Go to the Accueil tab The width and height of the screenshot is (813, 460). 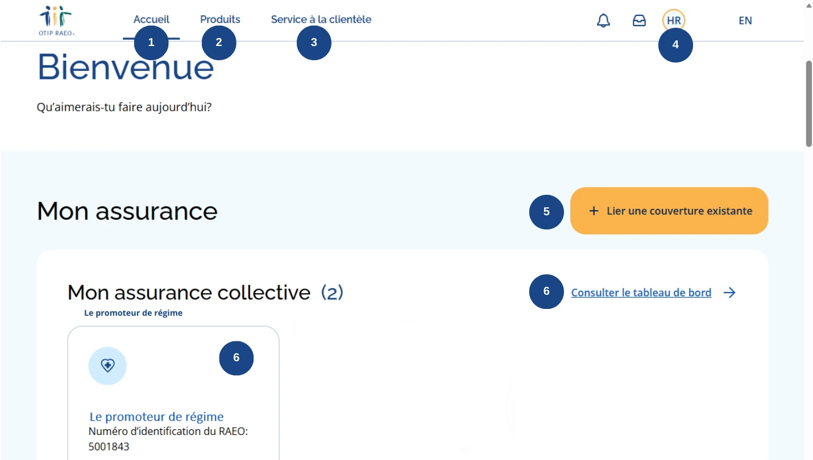pyautogui.click(x=151, y=19)
